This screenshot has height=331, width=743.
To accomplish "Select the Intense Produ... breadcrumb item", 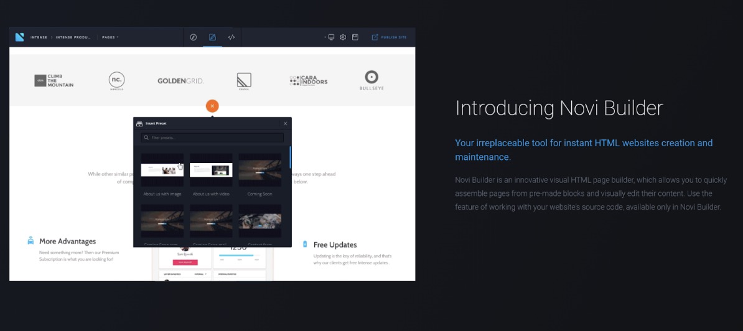I will (x=73, y=37).
